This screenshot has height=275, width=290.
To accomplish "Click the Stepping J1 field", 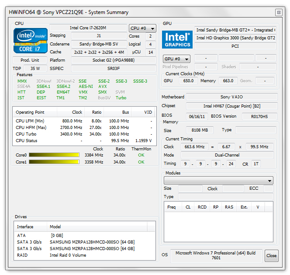I will [99, 36].
